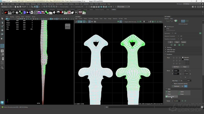Toggle the Distribute U button
Image resolution: width=204 pixels, height=114 pixels.
pos(183,86)
